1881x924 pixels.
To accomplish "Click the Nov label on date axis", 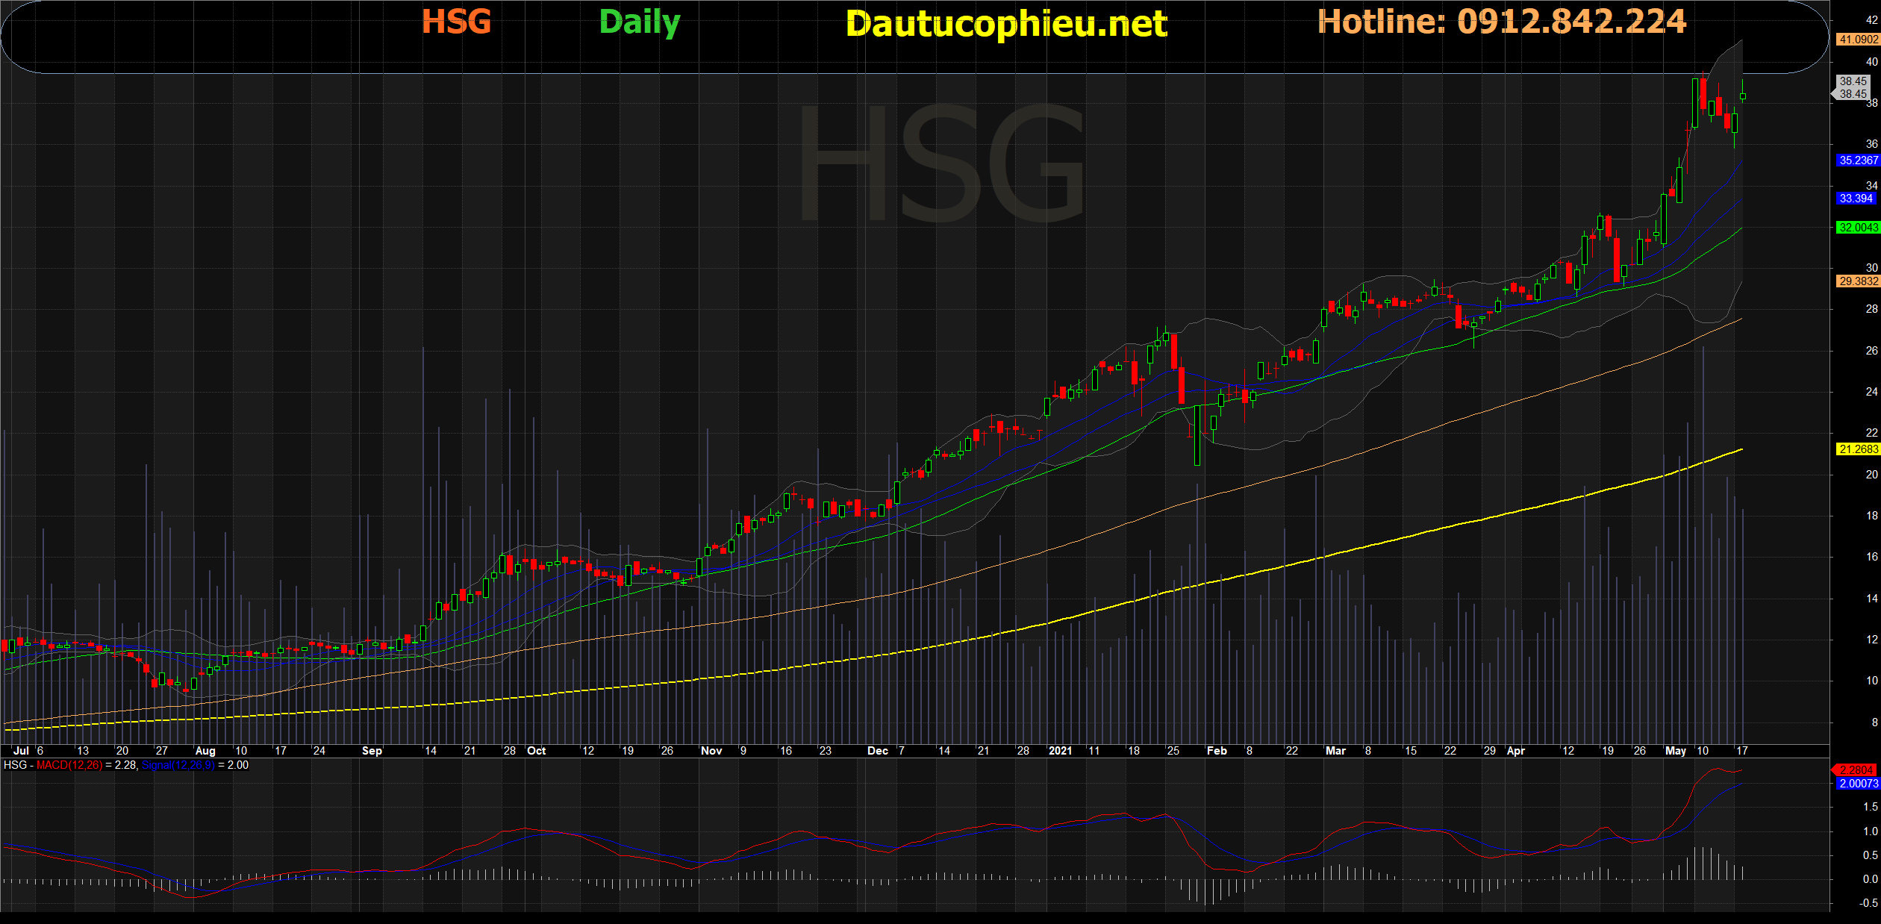I will (711, 751).
